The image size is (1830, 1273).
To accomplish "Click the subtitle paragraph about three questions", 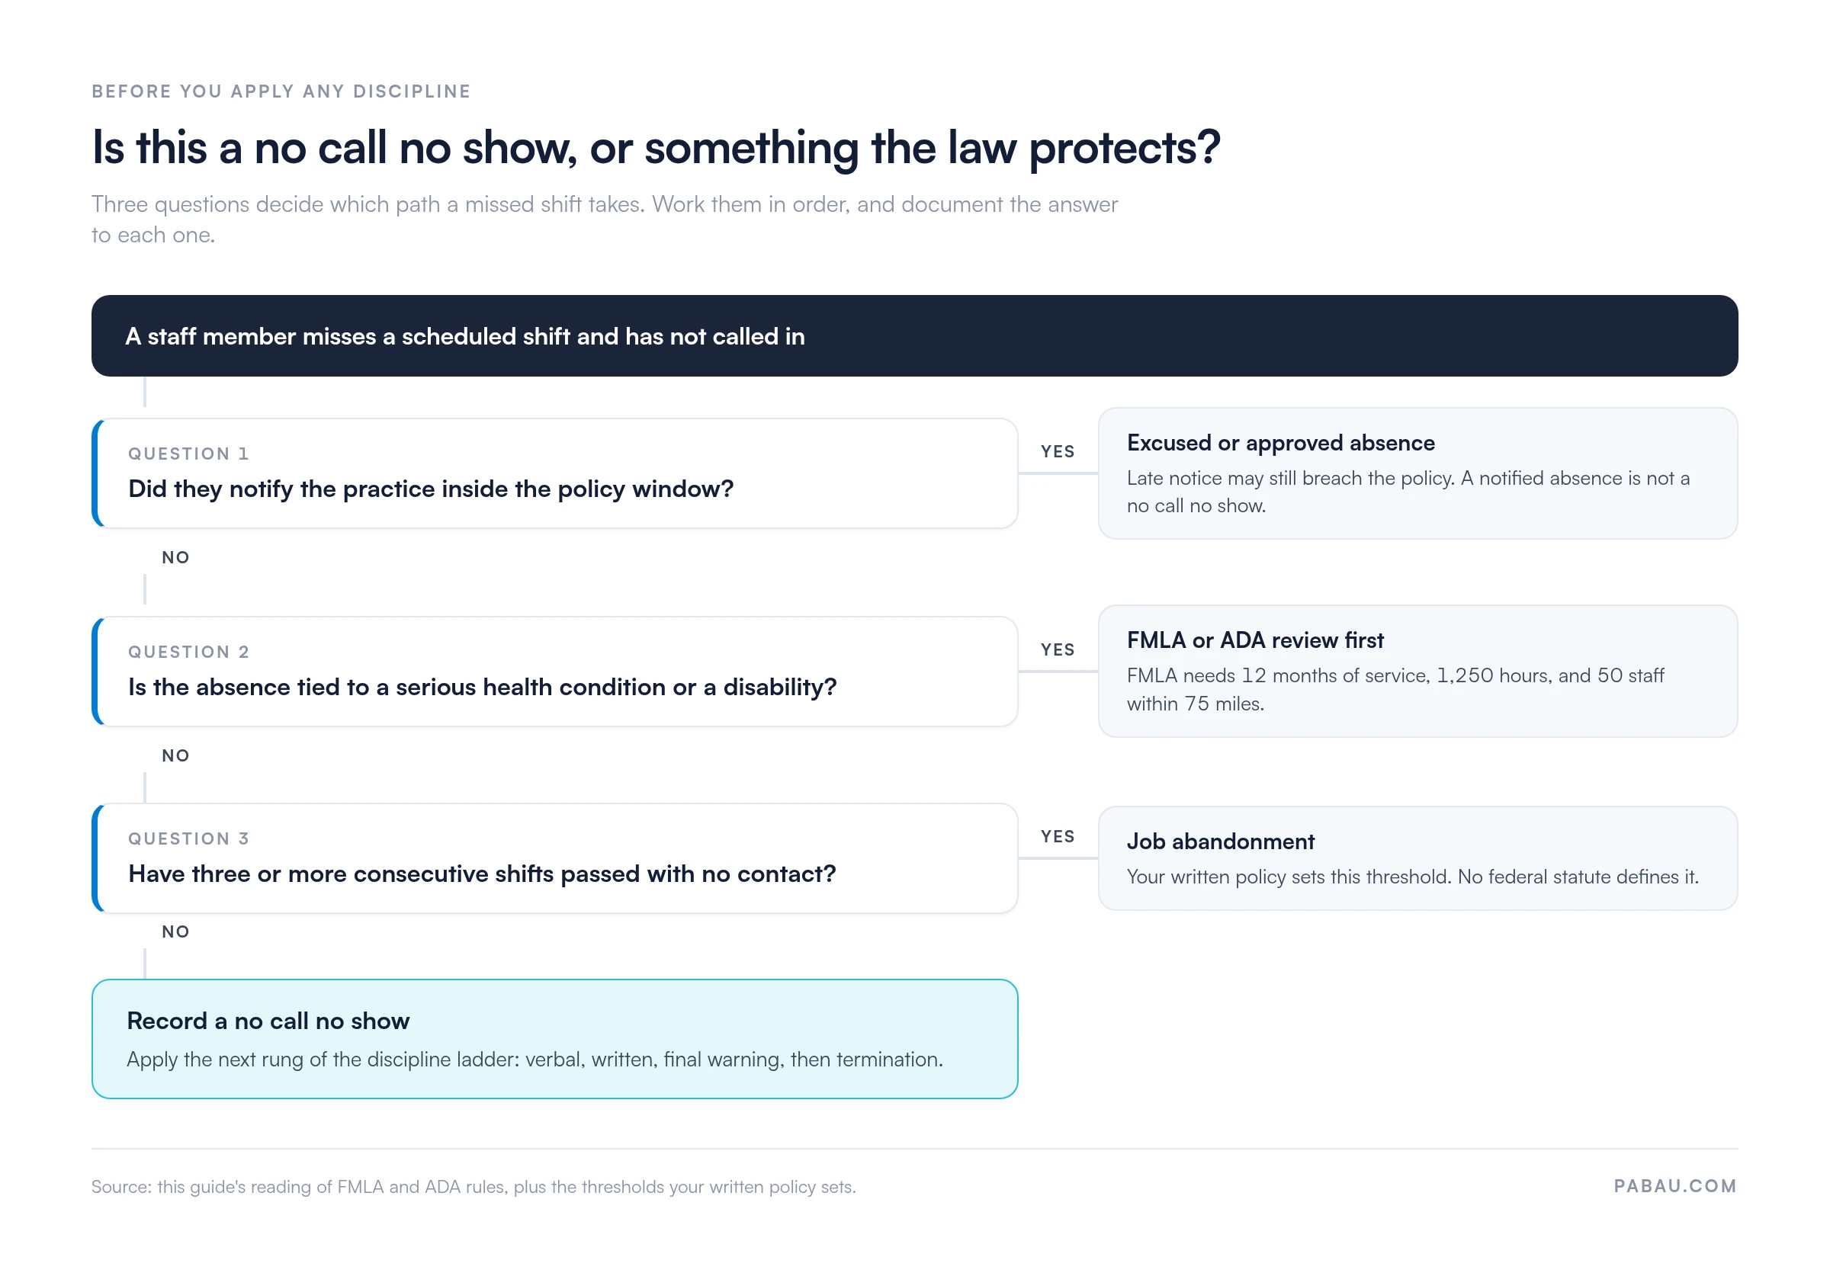I will 604,219.
